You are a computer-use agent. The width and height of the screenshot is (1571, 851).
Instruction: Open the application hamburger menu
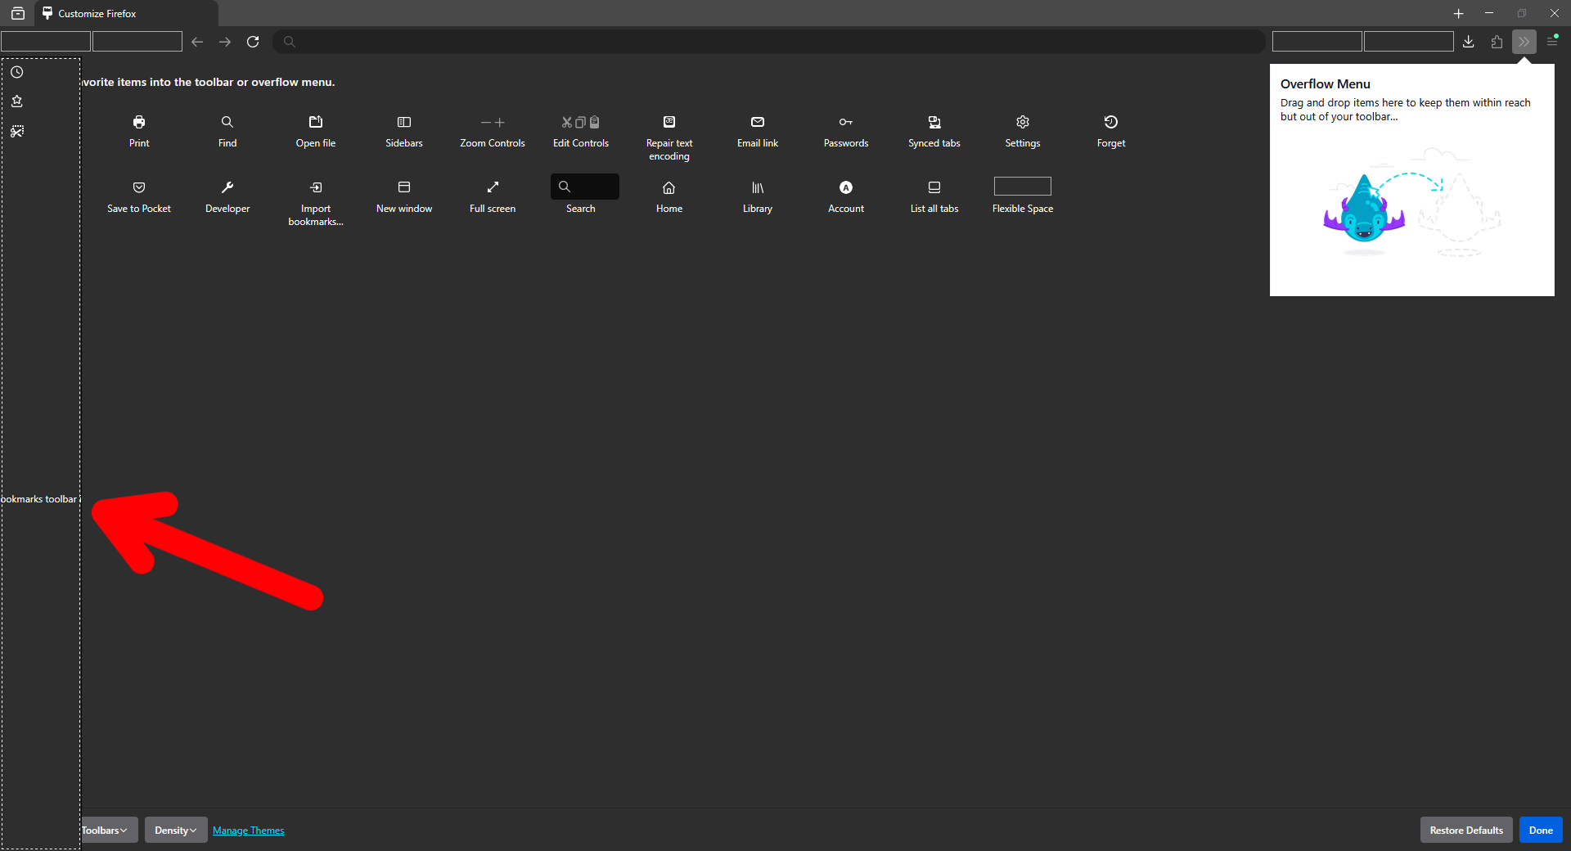tap(1552, 42)
